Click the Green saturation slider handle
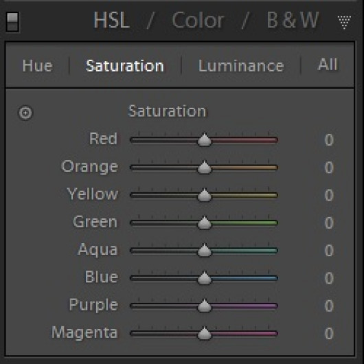 [204, 223]
